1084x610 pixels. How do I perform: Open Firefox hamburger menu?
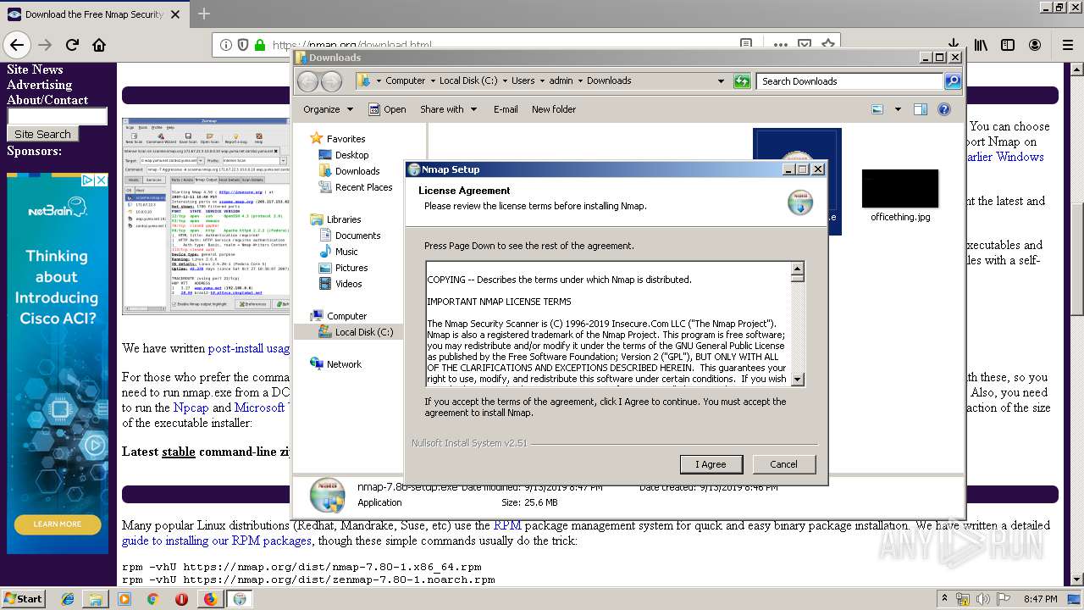coord(1066,45)
